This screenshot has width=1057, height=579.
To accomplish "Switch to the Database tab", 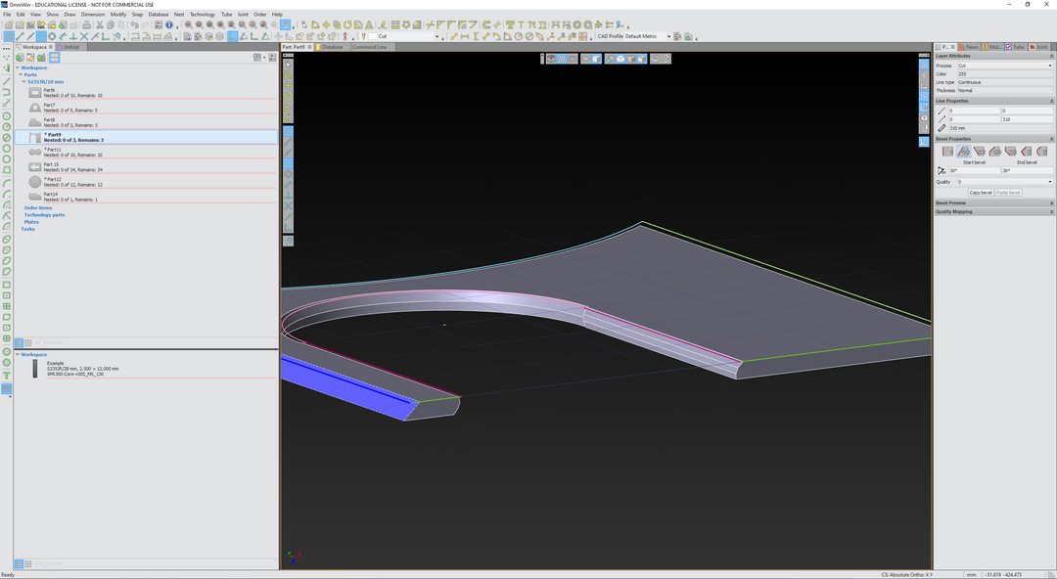I will click(x=333, y=47).
